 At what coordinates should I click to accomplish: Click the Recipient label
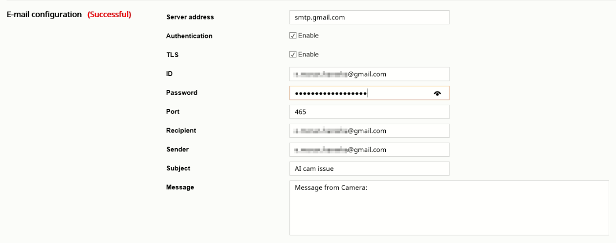coord(181,131)
